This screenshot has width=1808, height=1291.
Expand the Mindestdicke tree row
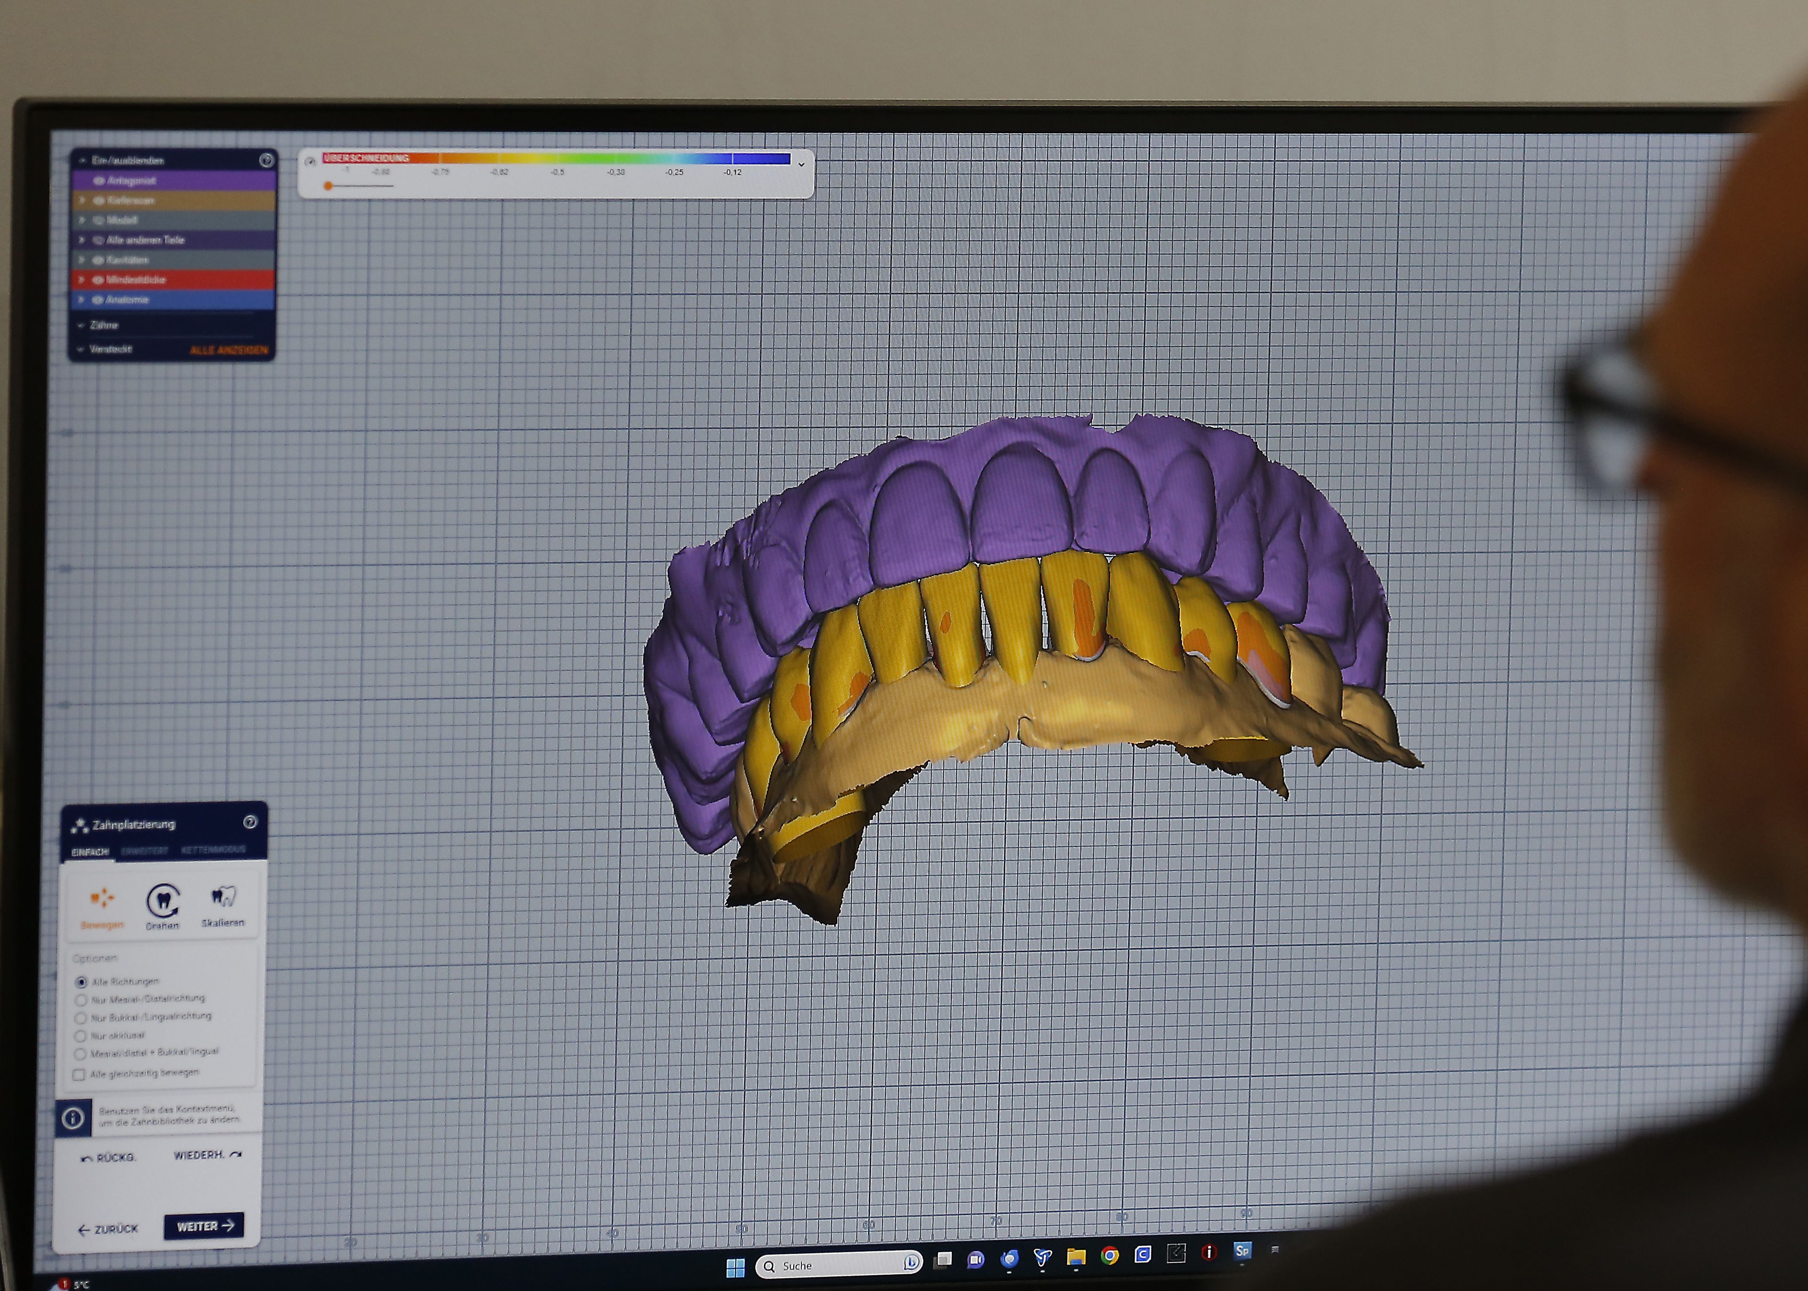(81, 280)
